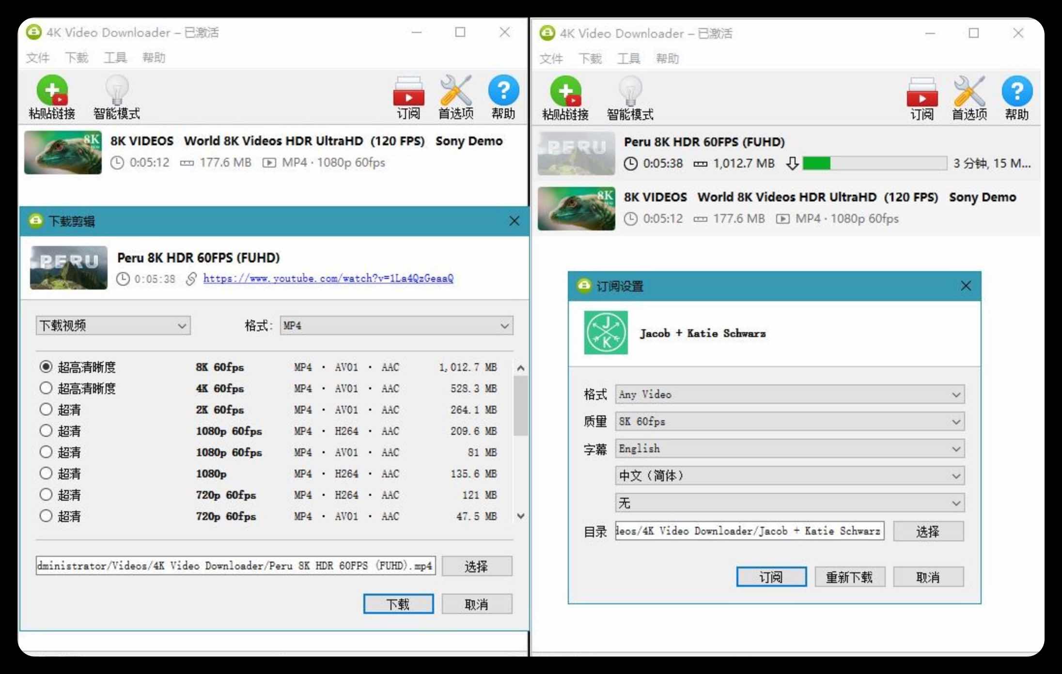Open 中文（简体）subtitle dropdown
Screen dimensions: 1062x674
(x=790, y=475)
